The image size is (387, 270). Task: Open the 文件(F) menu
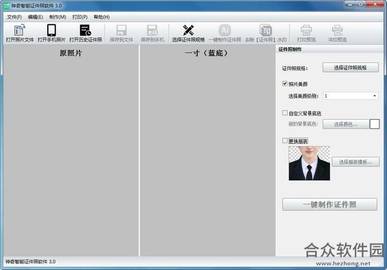(x=14, y=17)
